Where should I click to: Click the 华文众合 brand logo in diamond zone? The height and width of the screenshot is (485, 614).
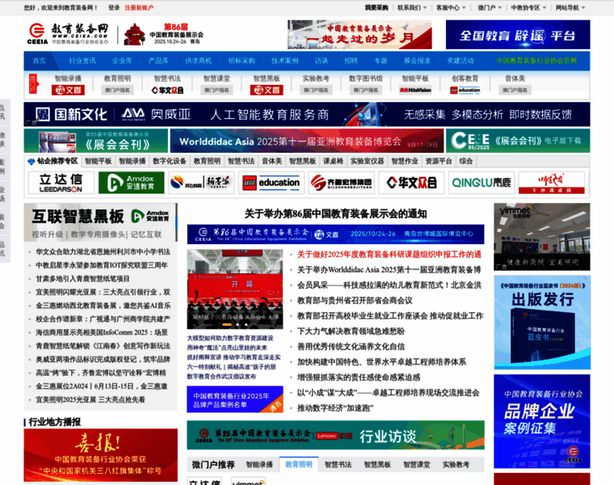click(411, 183)
